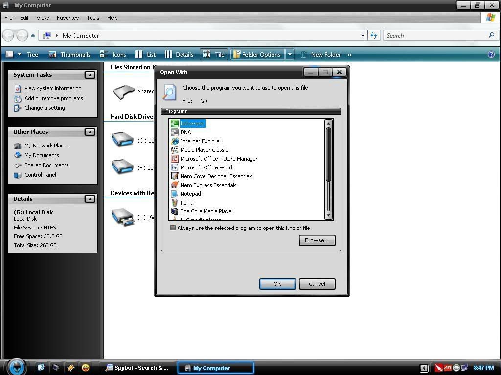Viewport: 501px width, 375px height.
Task: Select Internet Explorer icon in list
Action: point(175,141)
